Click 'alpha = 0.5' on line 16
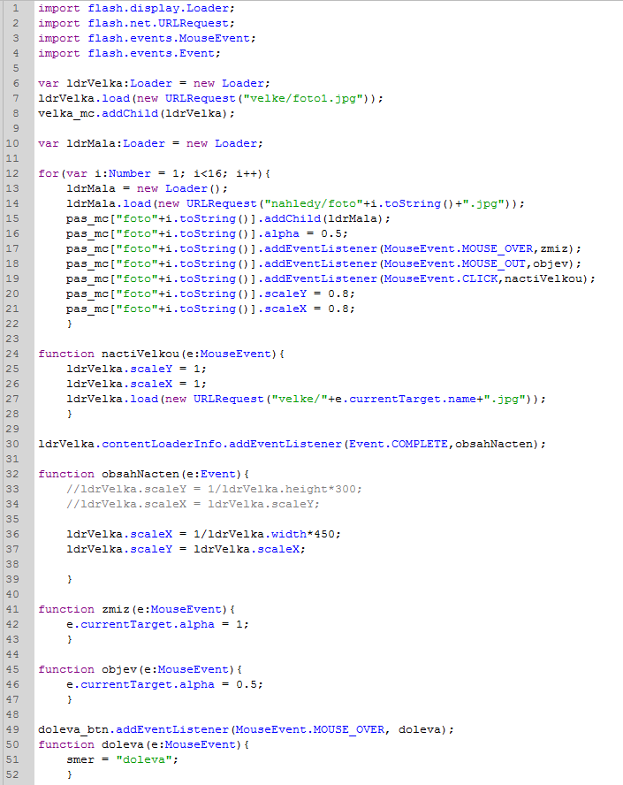Image resolution: width=623 pixels, height=785 pixels. click(x=302, y=233)
